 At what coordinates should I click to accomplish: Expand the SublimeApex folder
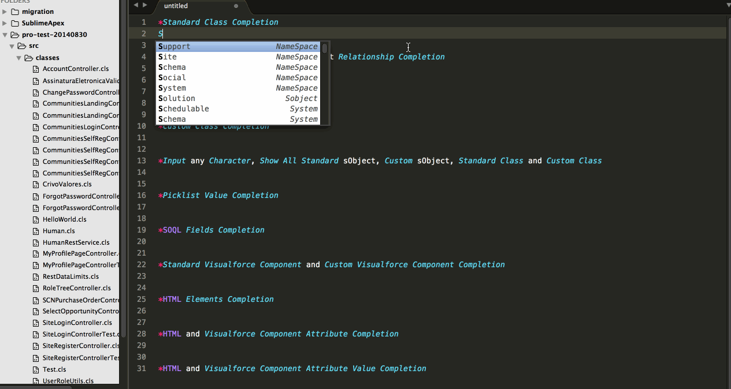click(5, 23)
